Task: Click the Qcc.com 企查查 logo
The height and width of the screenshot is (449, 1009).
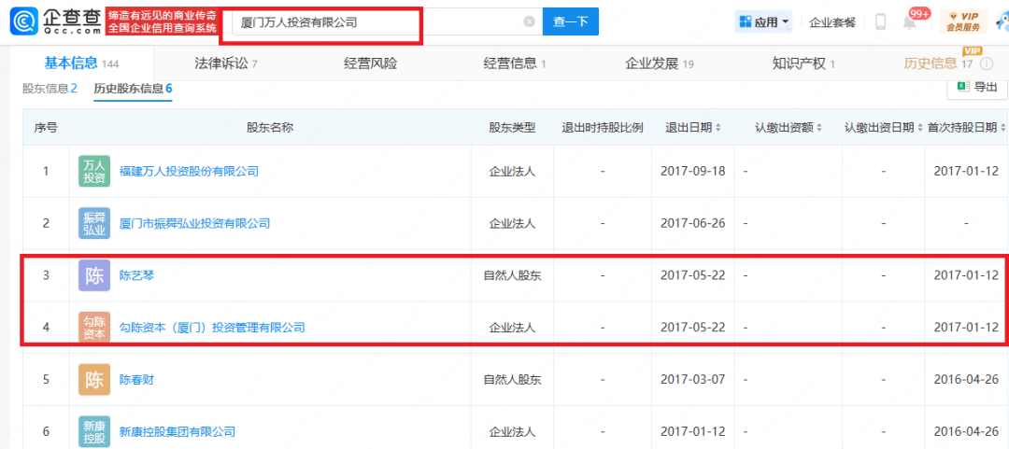Action: (x=57, y=21)
